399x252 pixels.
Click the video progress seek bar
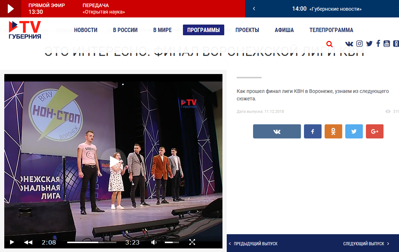click(91, 242)
